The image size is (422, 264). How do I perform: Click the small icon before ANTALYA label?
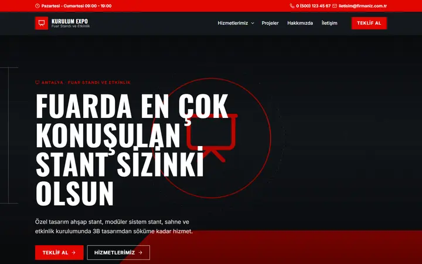click(x=38, y=83)
